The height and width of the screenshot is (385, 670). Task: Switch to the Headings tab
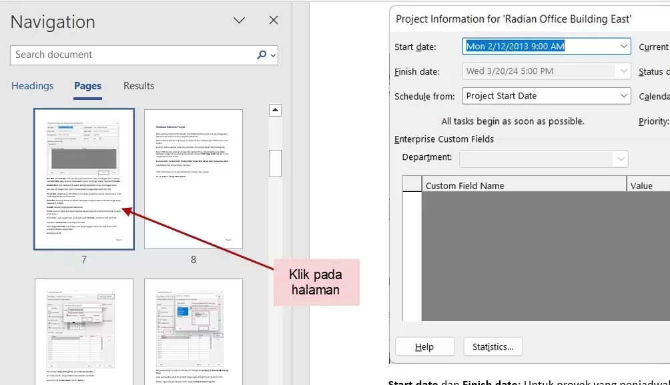(32, 86)
